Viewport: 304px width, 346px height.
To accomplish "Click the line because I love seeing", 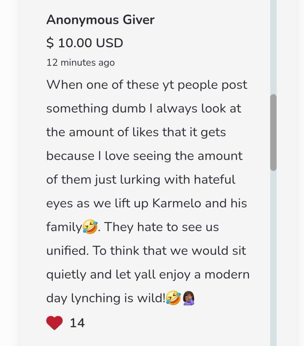I will coord(144,156).
